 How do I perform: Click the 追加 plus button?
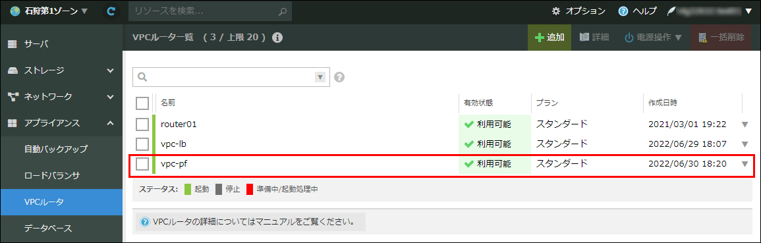click(550, 38)
